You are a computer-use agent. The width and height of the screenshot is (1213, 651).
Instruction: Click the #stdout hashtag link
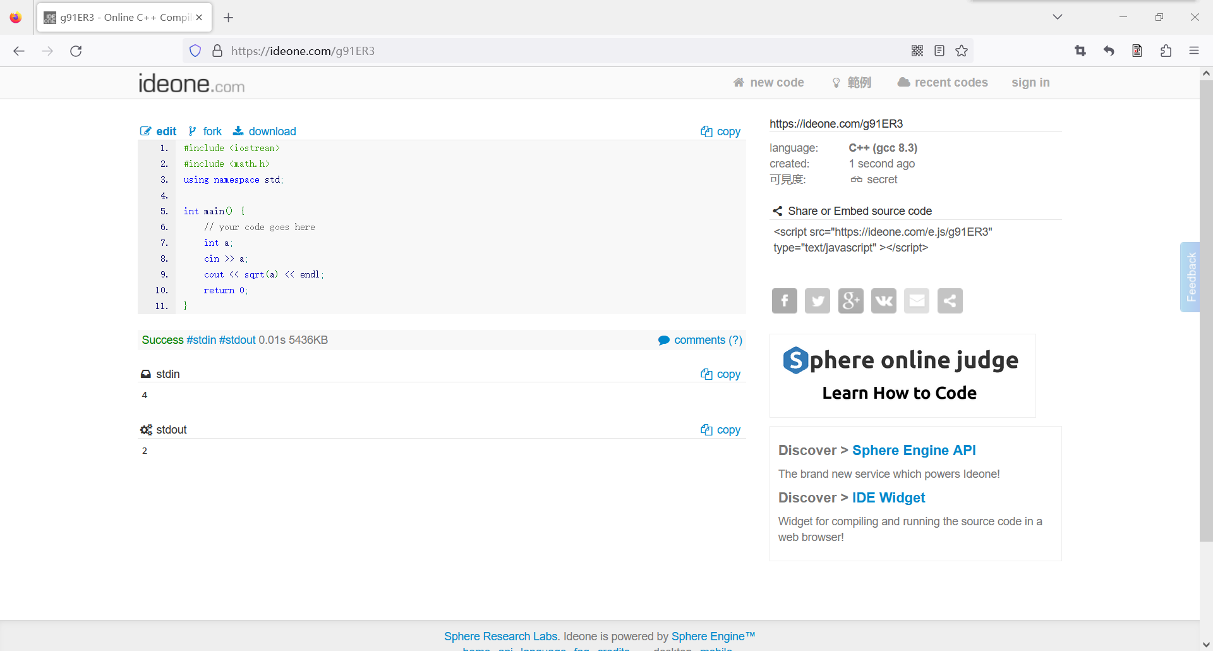[238, 340]
